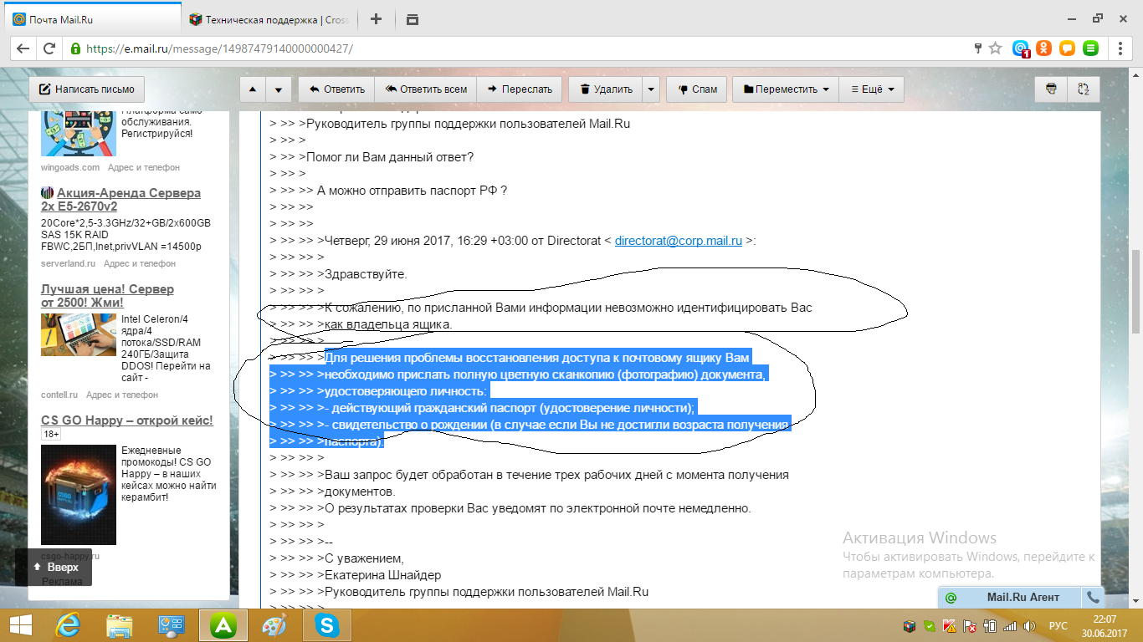Click the РУС language indicator
Viewport: 1143px width, 642px height.
(x=1058, y=626)
